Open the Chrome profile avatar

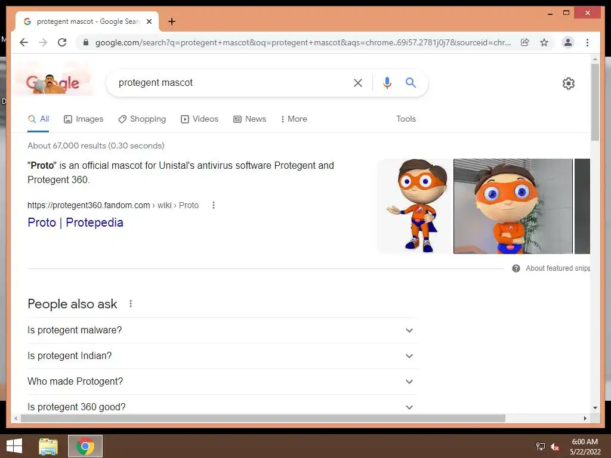coord(568,42)
